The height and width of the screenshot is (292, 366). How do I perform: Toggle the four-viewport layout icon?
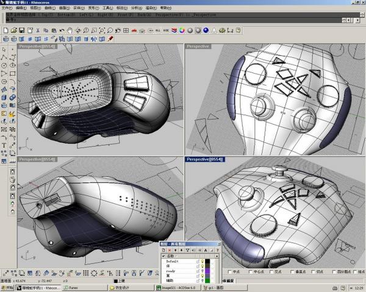tap(126, 30)
